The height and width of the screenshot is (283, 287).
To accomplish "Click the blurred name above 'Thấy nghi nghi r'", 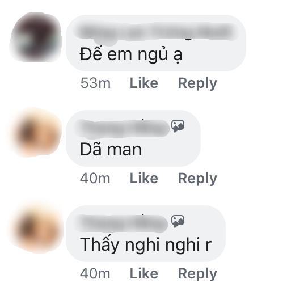I will [122, 223].
